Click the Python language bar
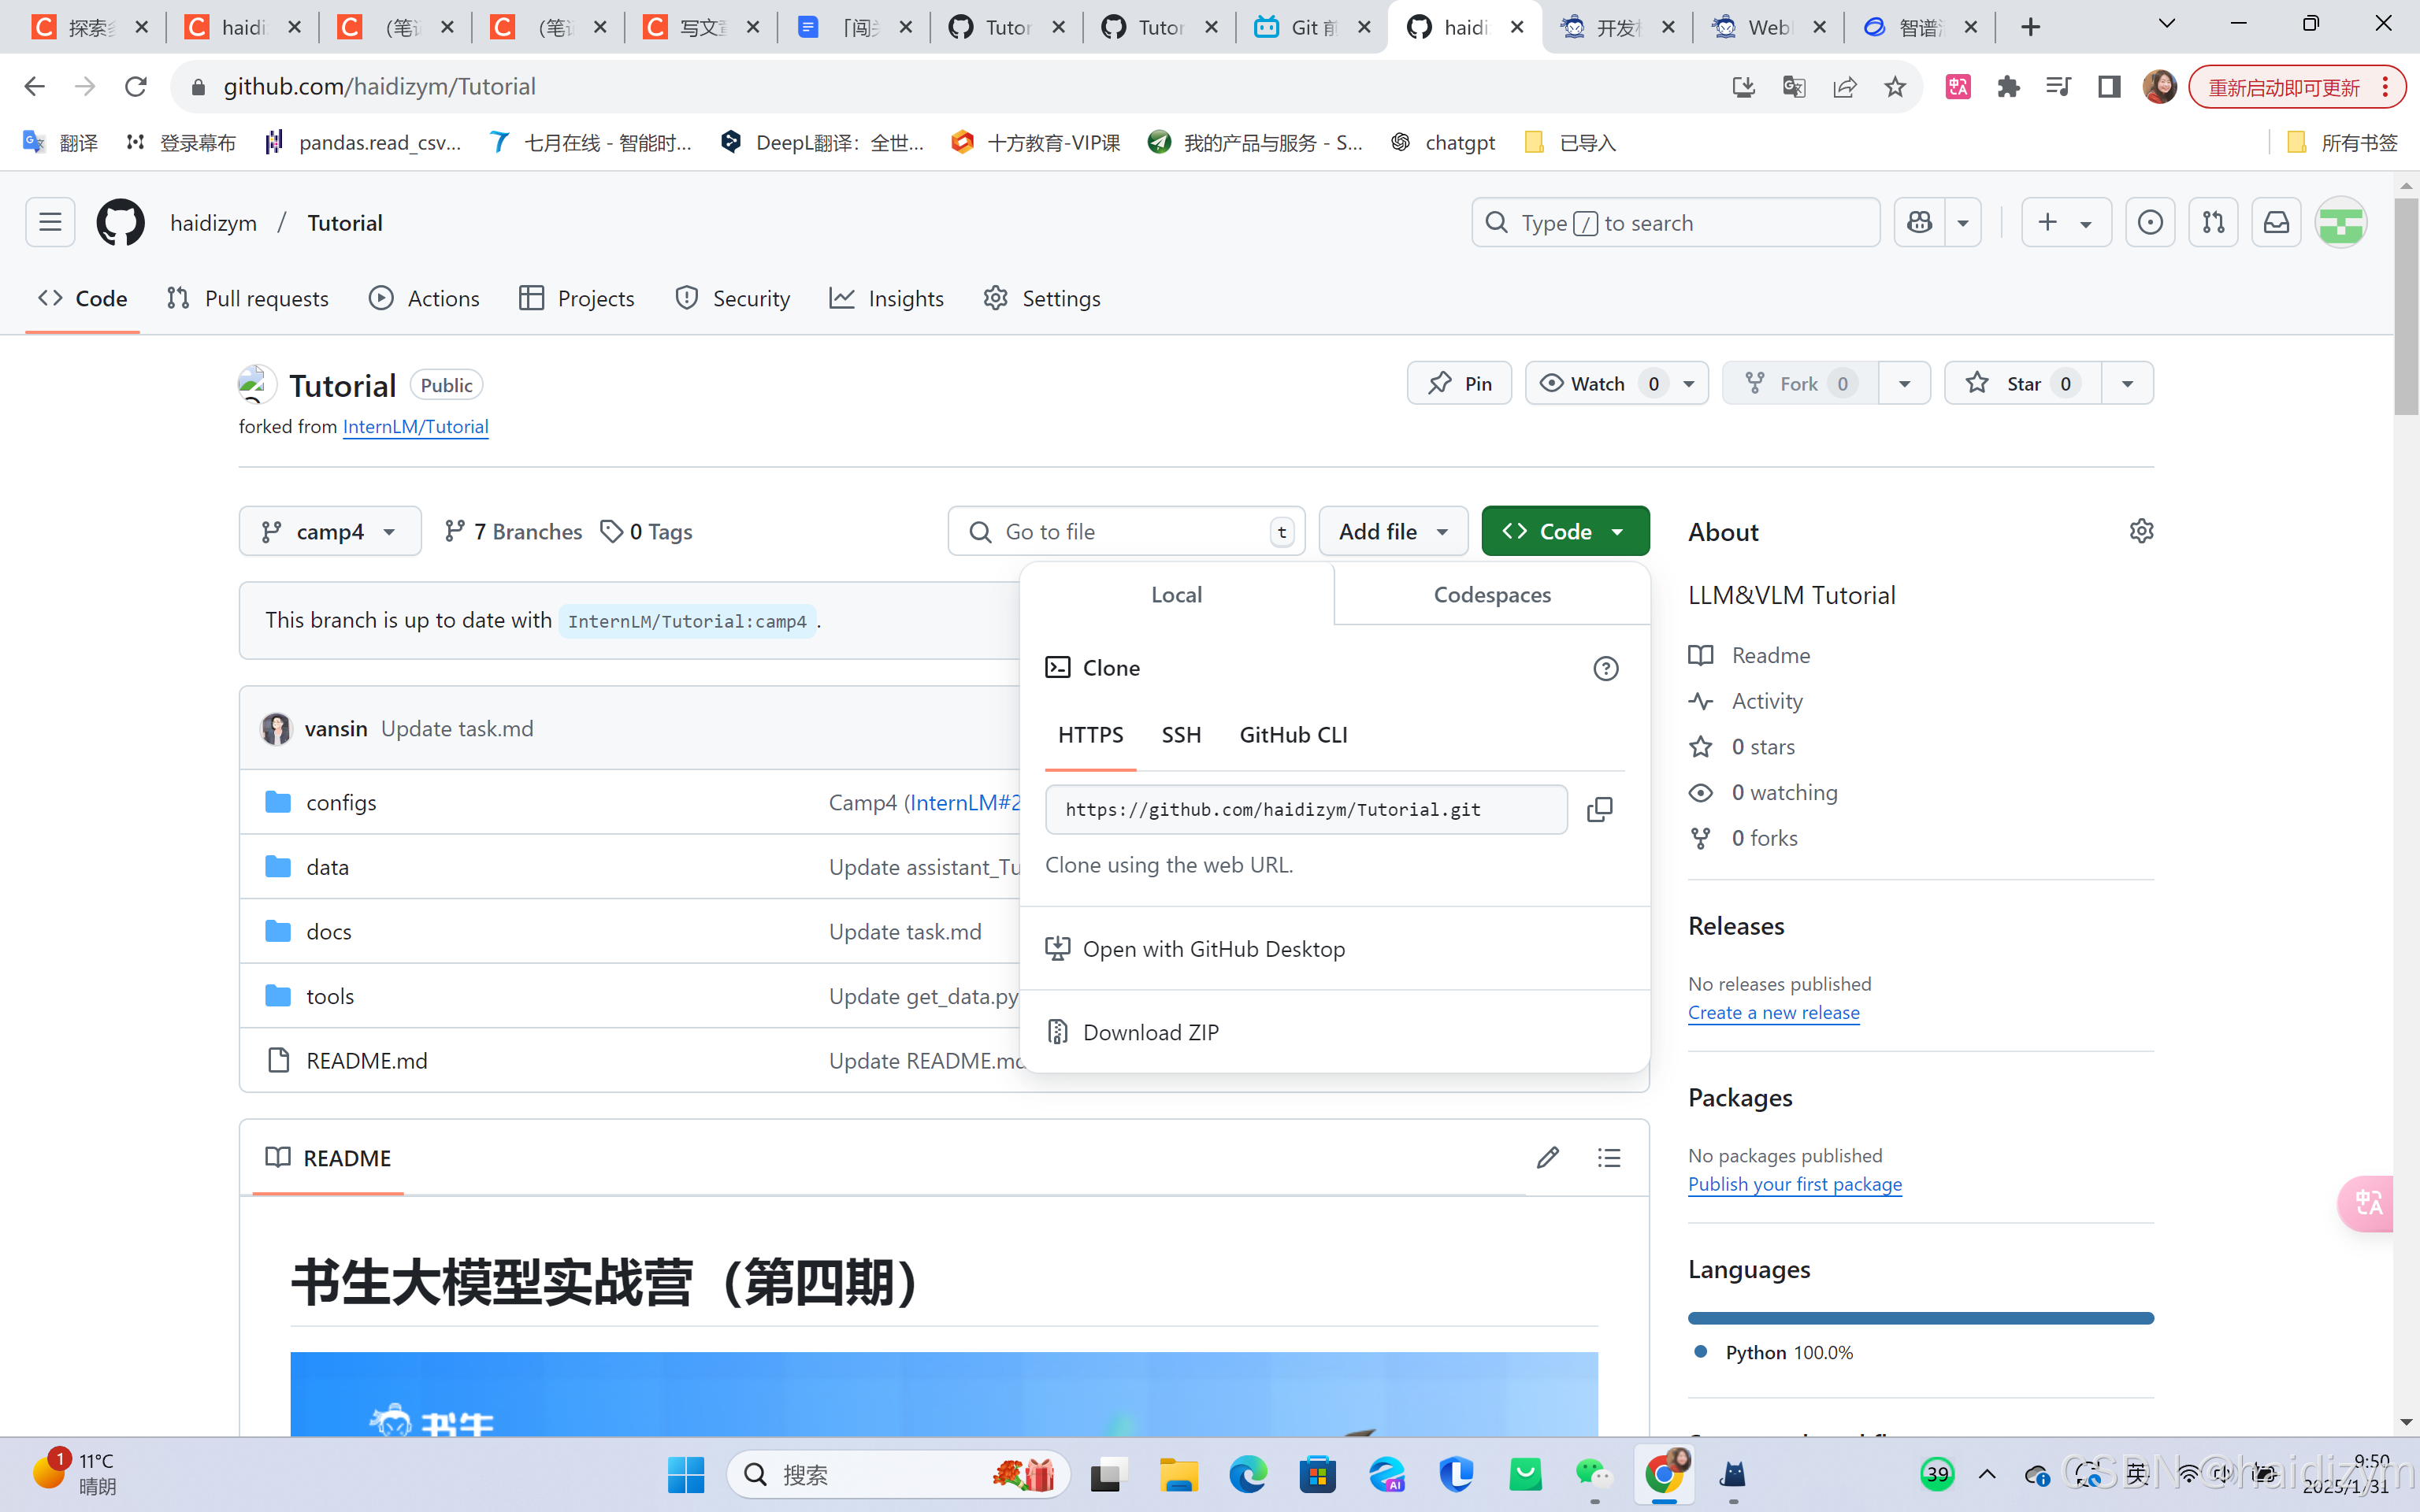 tap(1920, 1318)
